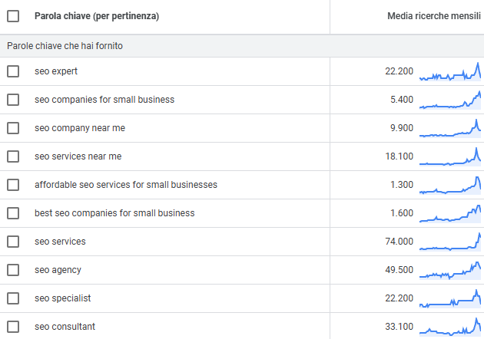Screen dimensions: 484x339
Task: Click the 74.000 monthly searches value
Action: 399,242
